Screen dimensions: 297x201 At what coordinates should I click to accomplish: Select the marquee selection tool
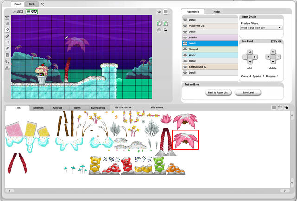pyautogui.click(x=7, y=43)
